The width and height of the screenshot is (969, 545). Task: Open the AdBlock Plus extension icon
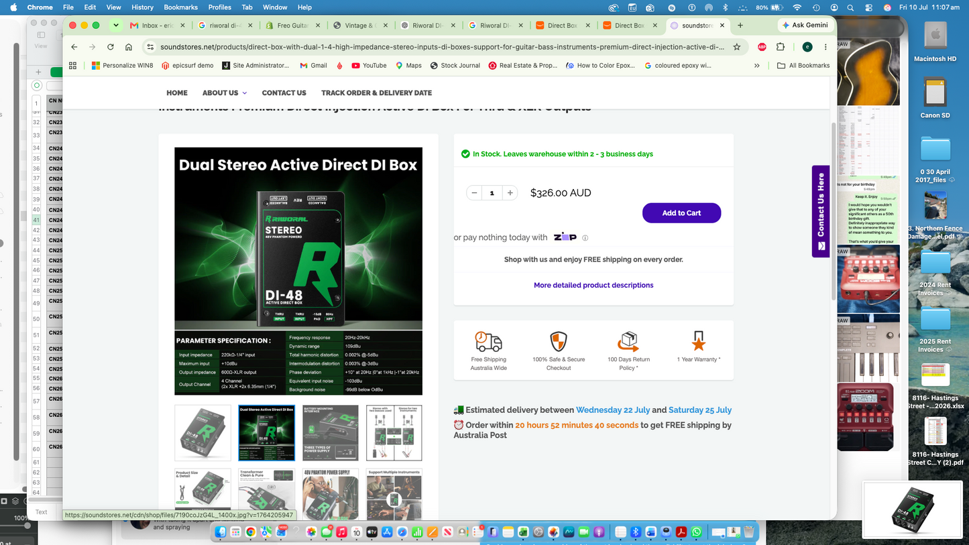(762, 47)
